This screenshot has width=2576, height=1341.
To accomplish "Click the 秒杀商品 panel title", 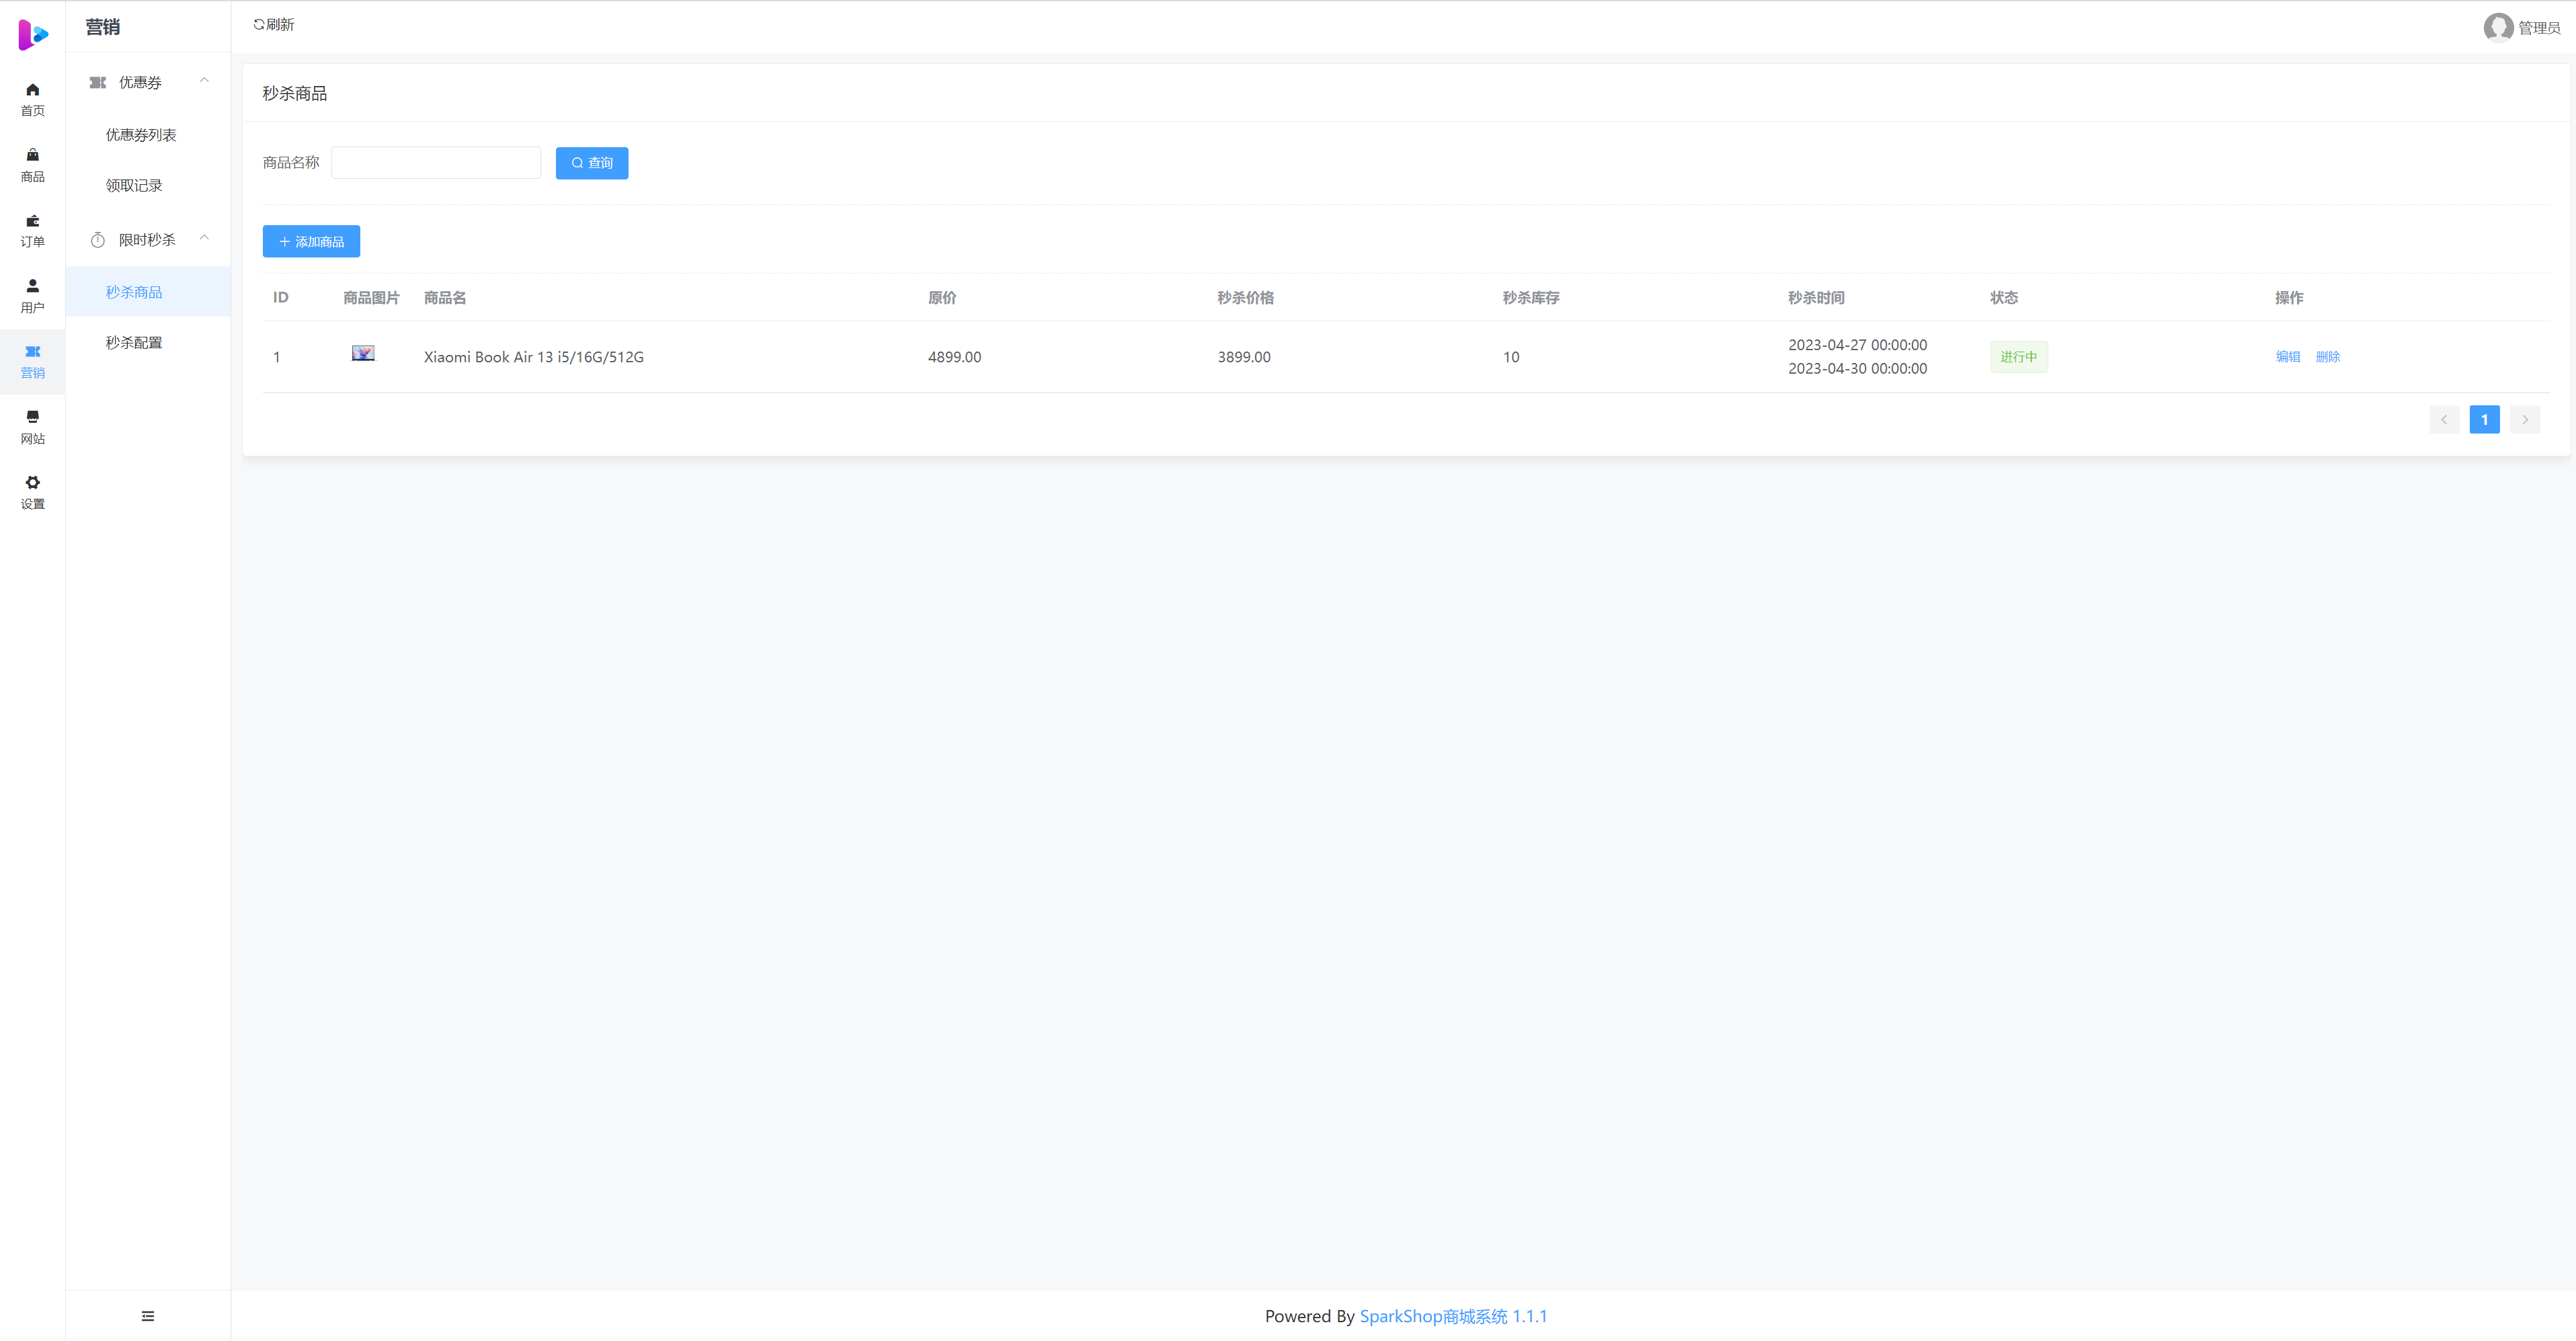I will 295,93.
